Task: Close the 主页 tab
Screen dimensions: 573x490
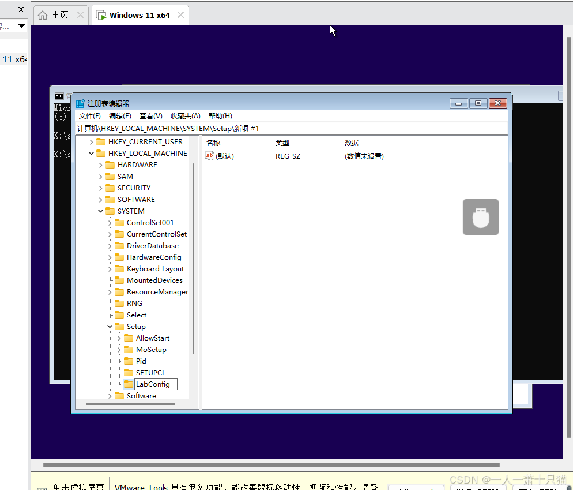Action: click(x=80, y=15)
